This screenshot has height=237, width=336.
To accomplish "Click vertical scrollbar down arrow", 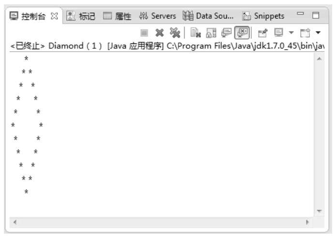I will pos(319,211).
